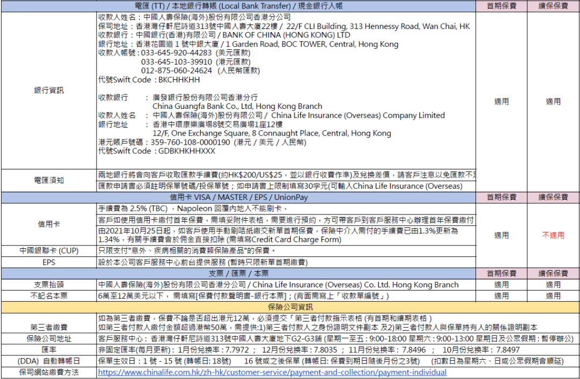Select the 保險公司地址 label cell

(x=49, y=339)
